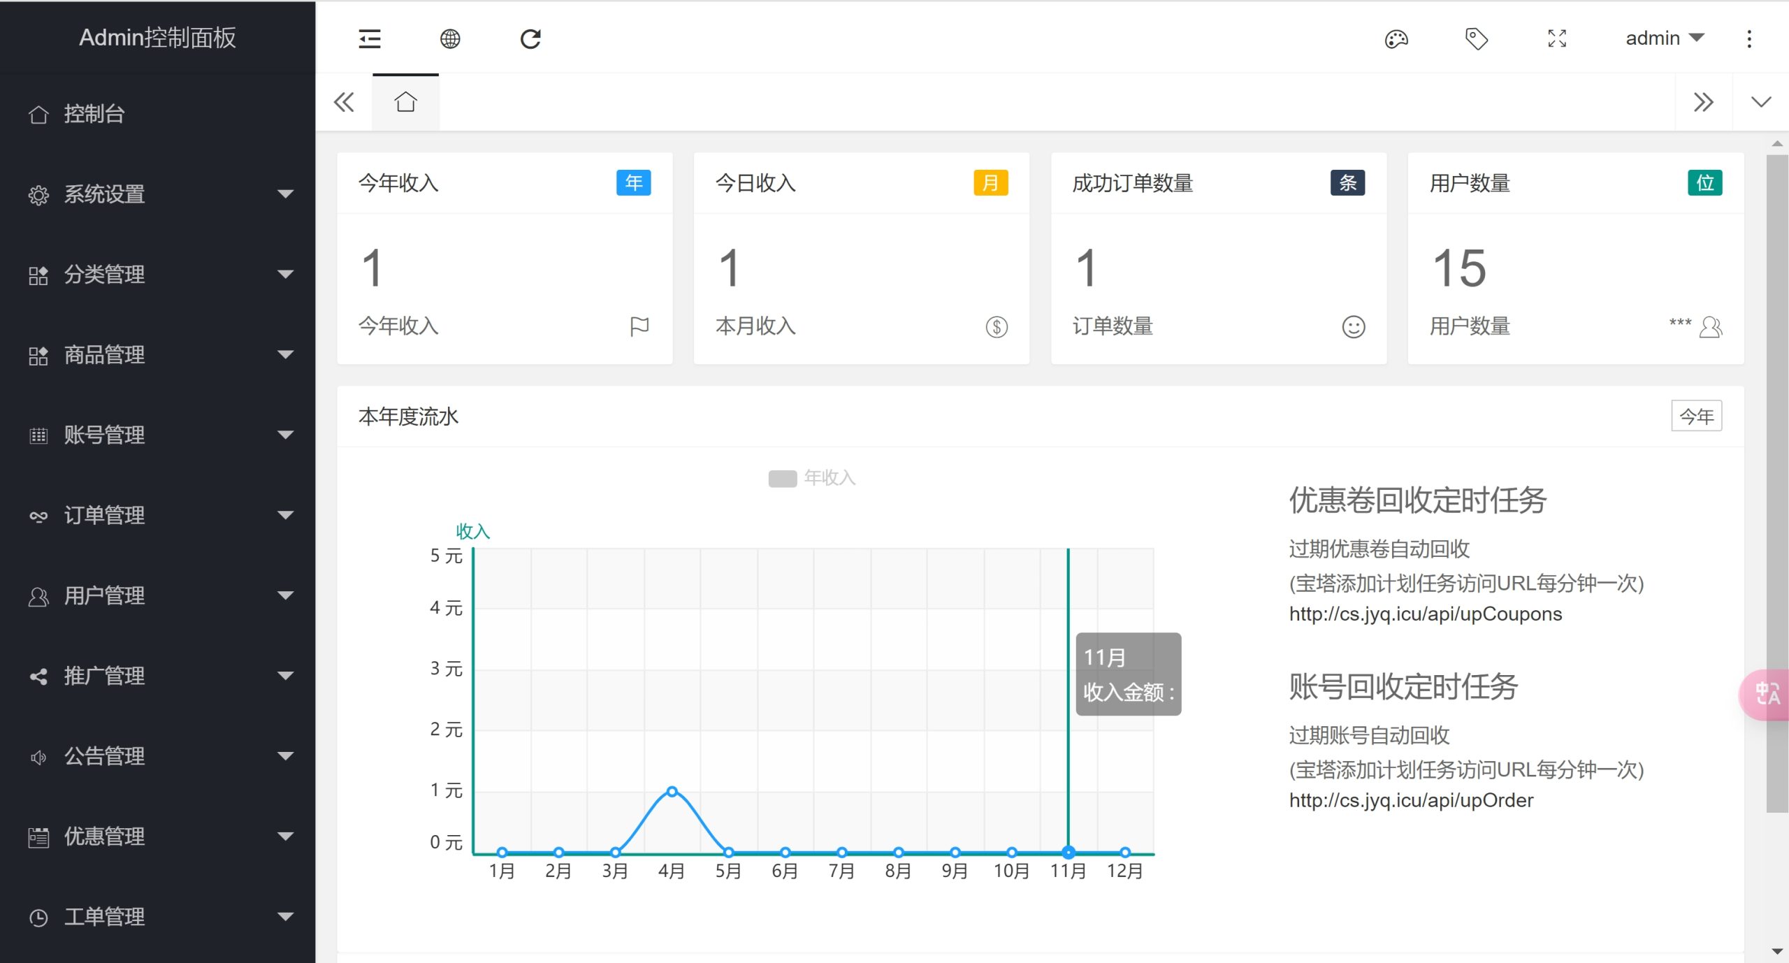Image resolution: width=1789 pixels, height=963 pixels.
Task: Toggle the 年收入 chart legend
Action: pyautogui.click(x=812, y=478)
